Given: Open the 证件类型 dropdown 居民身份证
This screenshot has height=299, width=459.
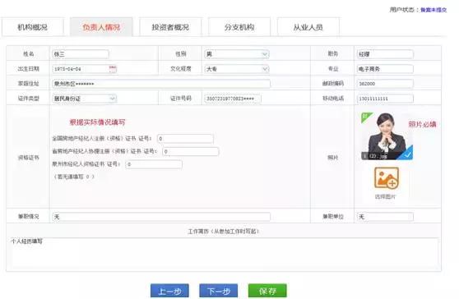Looking at the screenshot, I should pos(84,99).
